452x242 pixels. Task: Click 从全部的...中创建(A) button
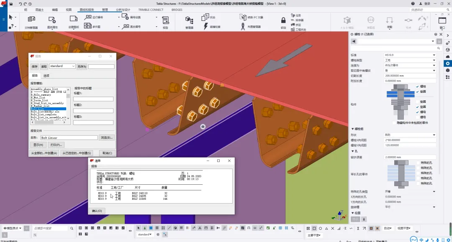(44, 153)
